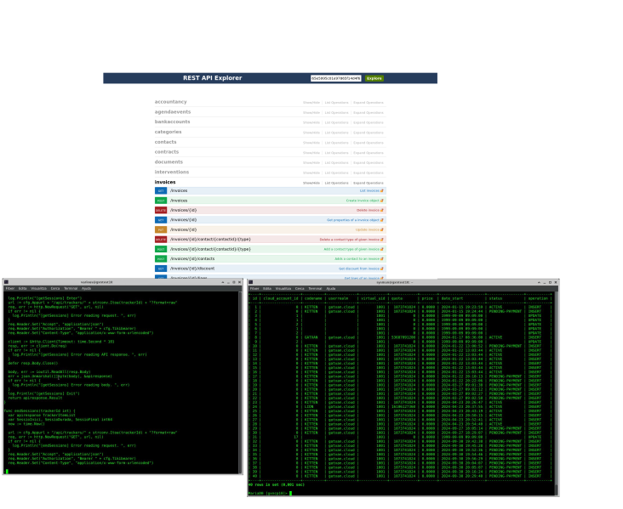Click lock icon next to List invoices
The width and height of the screenshot is (623, 509).
pos(382,191)
